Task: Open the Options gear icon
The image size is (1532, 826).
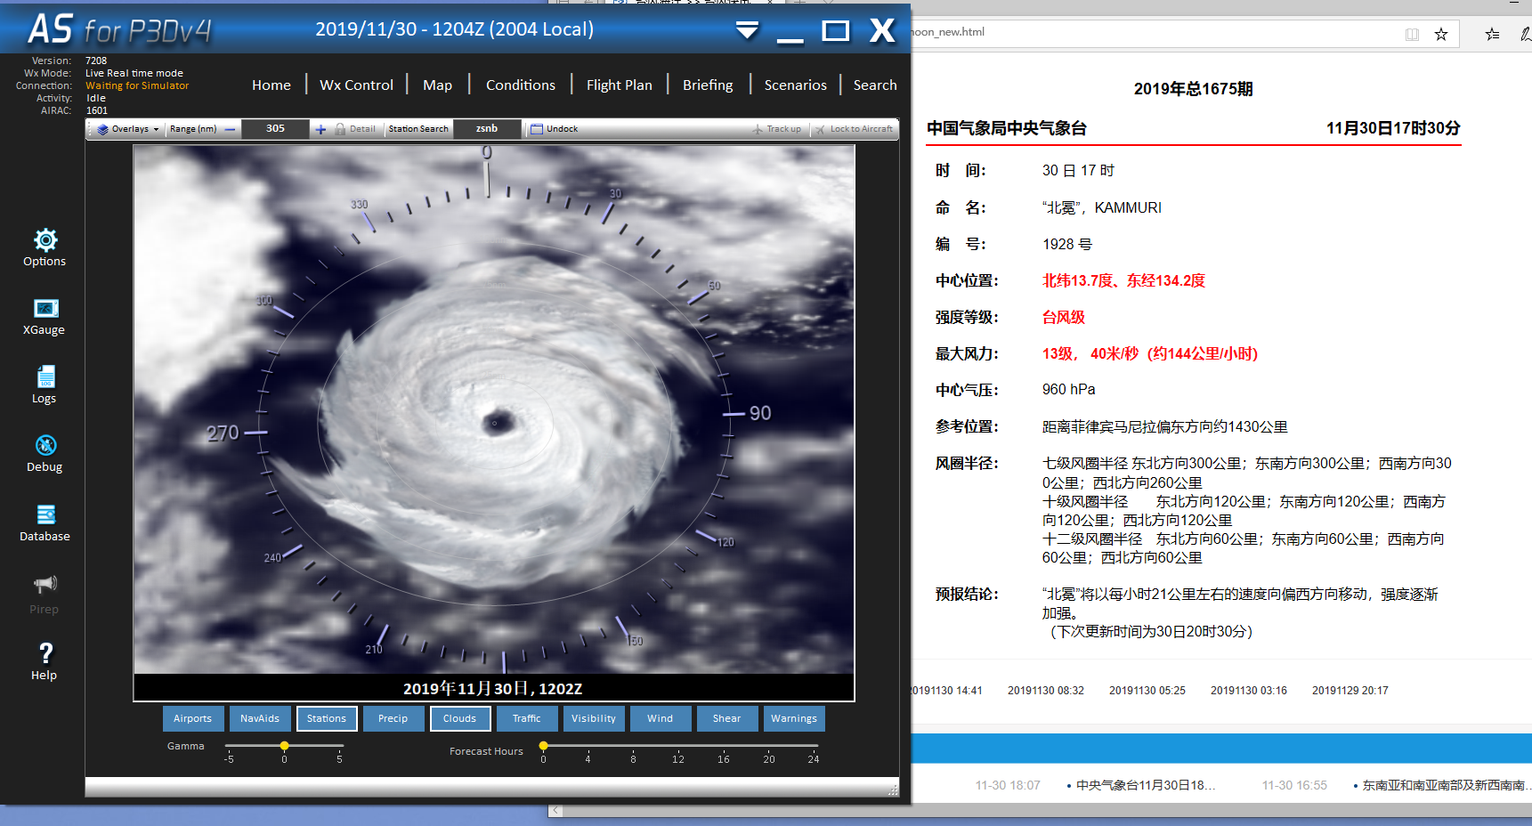Action: [x=45, y=239]
